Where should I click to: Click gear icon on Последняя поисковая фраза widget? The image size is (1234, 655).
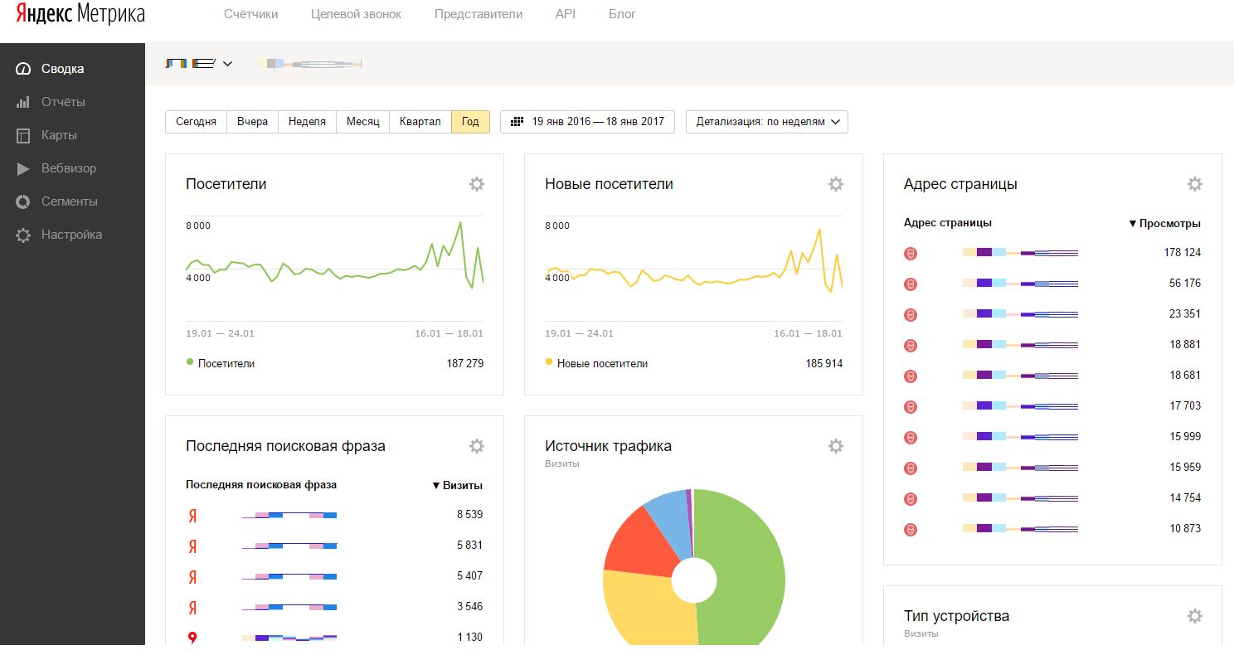(x=477, y=446)
